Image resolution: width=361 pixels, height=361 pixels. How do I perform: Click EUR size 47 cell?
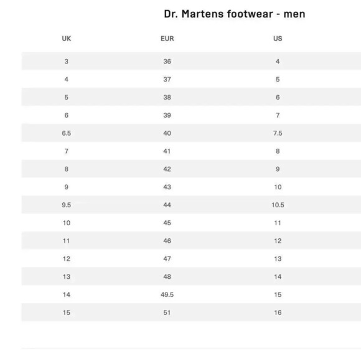pos(167,259)
